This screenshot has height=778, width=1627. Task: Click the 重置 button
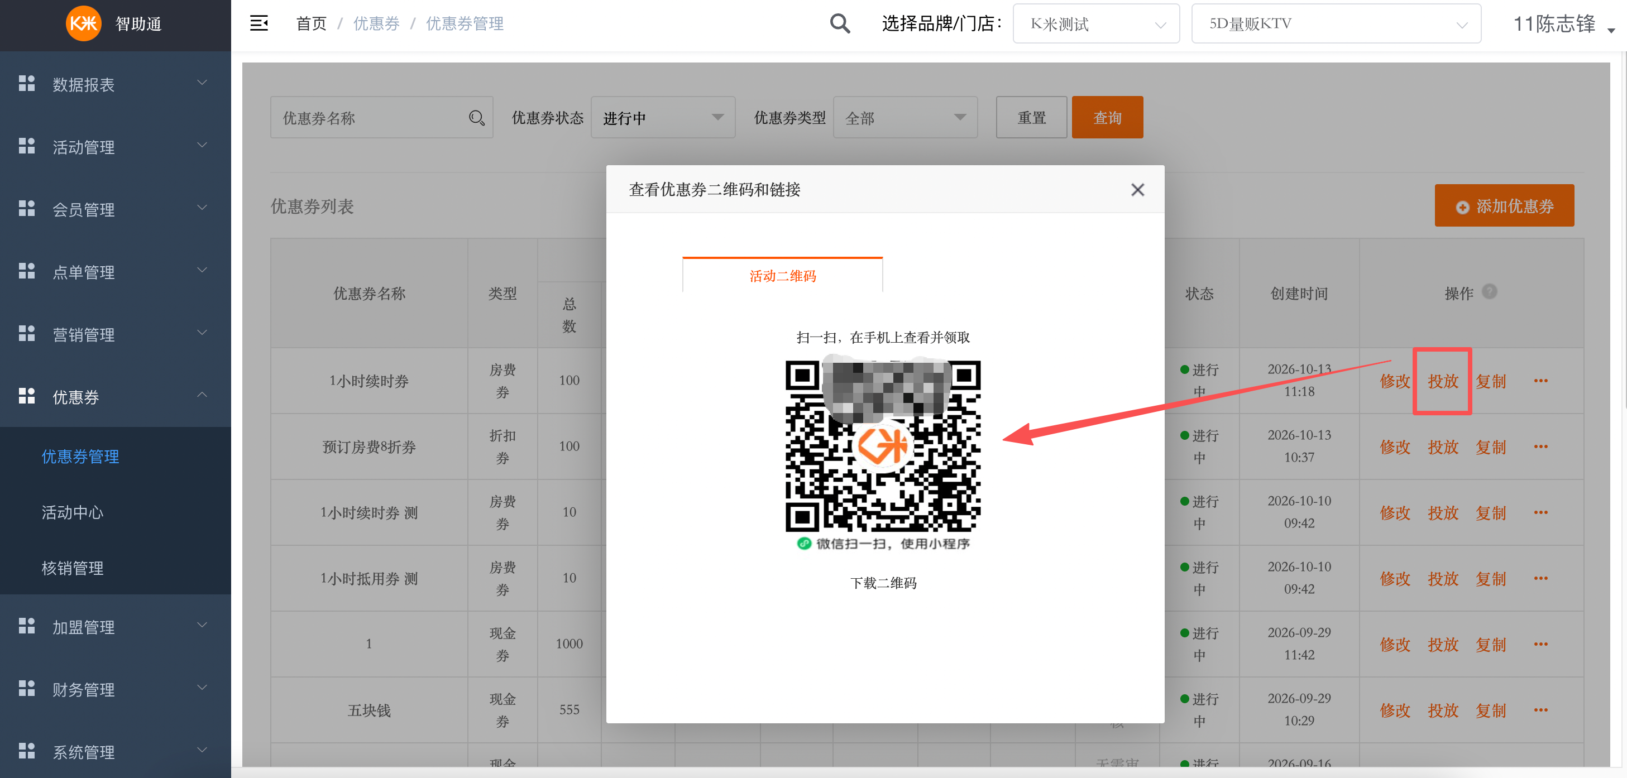point(1031,117)
